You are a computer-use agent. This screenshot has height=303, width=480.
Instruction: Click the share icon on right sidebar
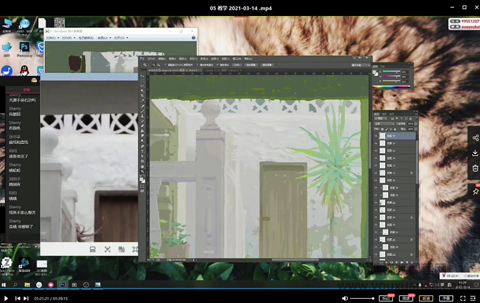coord(475,137)
